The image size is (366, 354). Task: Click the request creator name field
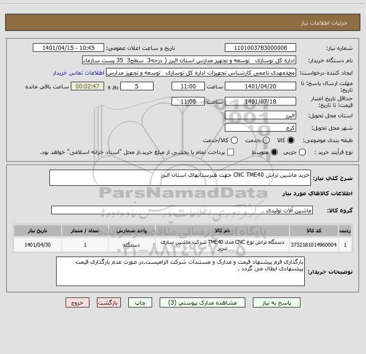click(x=201, y=73)
